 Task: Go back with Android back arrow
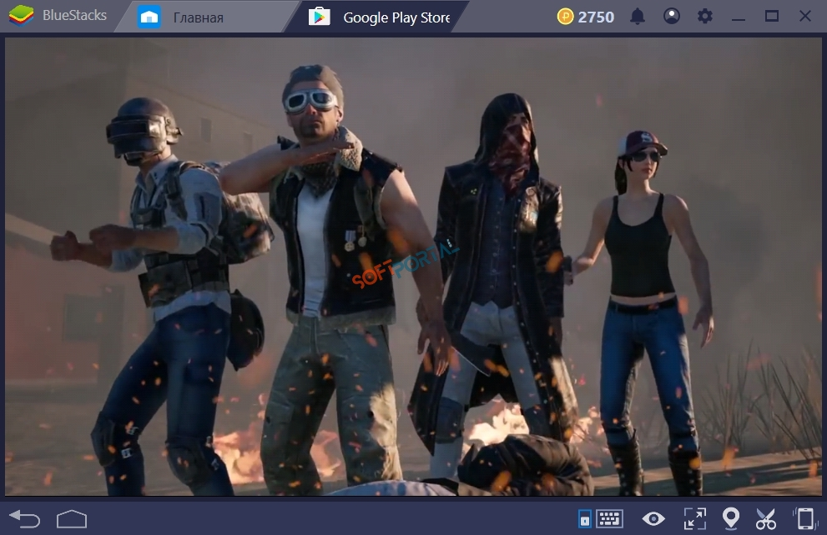(x=25, y=519)
